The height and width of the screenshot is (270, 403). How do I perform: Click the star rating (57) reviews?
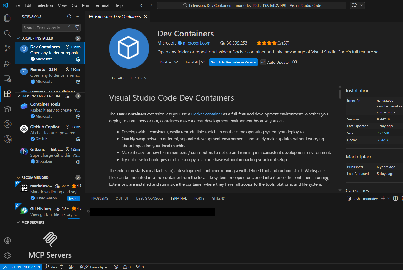273,43
